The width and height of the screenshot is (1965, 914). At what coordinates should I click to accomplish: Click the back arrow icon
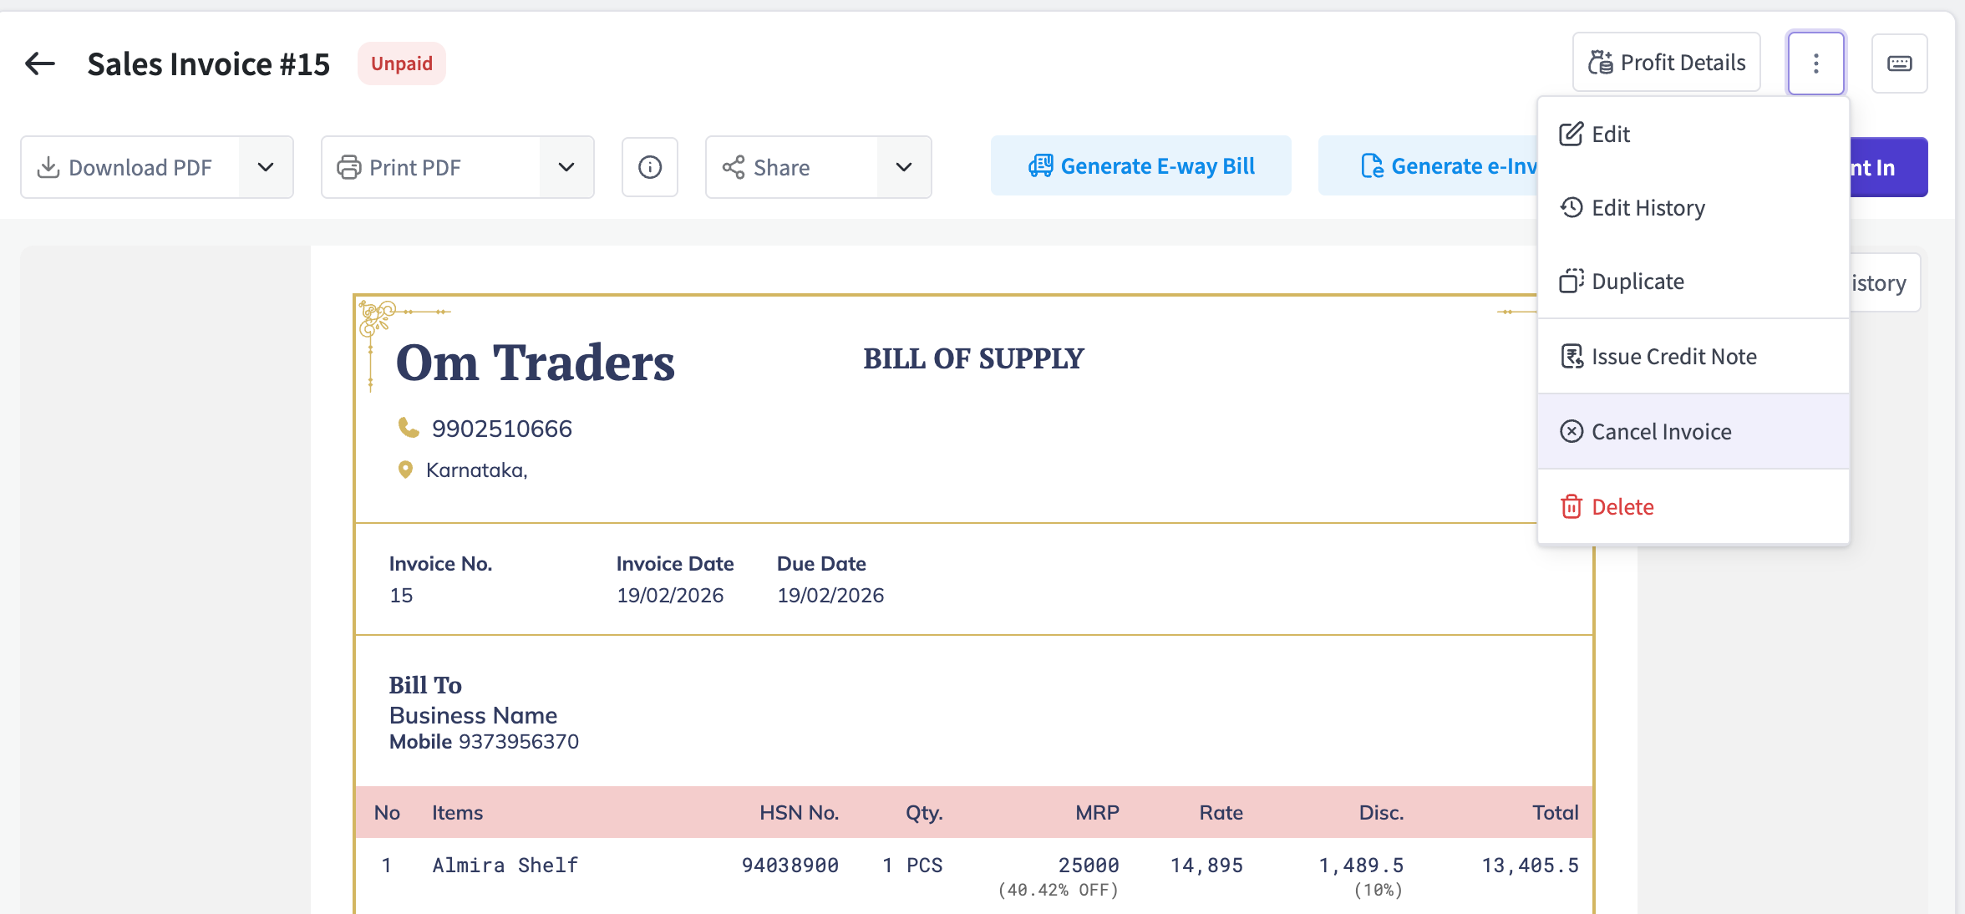40,63
